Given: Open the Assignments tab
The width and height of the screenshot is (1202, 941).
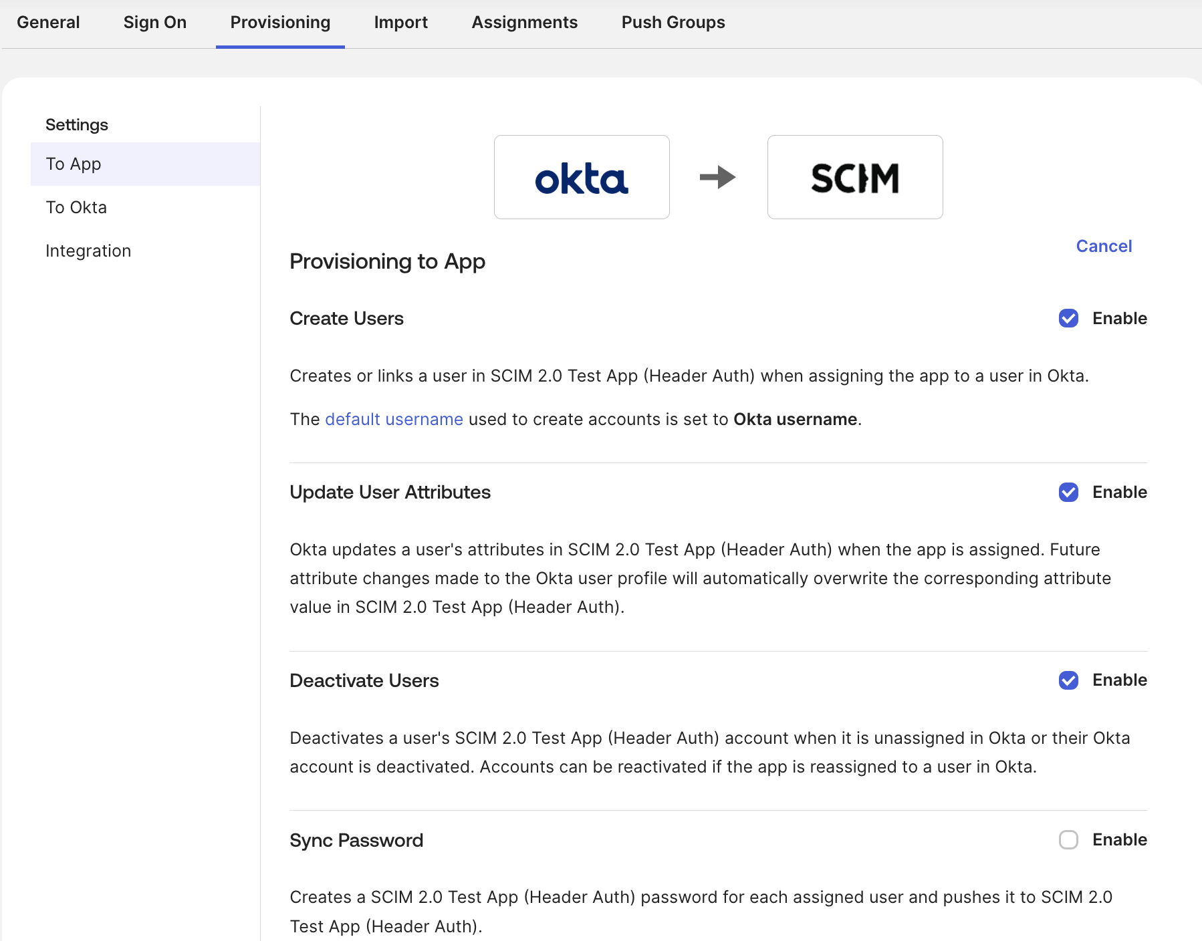Looking at the screenshot, I should point(525,22).
